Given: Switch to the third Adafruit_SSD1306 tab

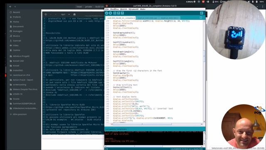Looking at the screenshot, I should tap(170, 18).
